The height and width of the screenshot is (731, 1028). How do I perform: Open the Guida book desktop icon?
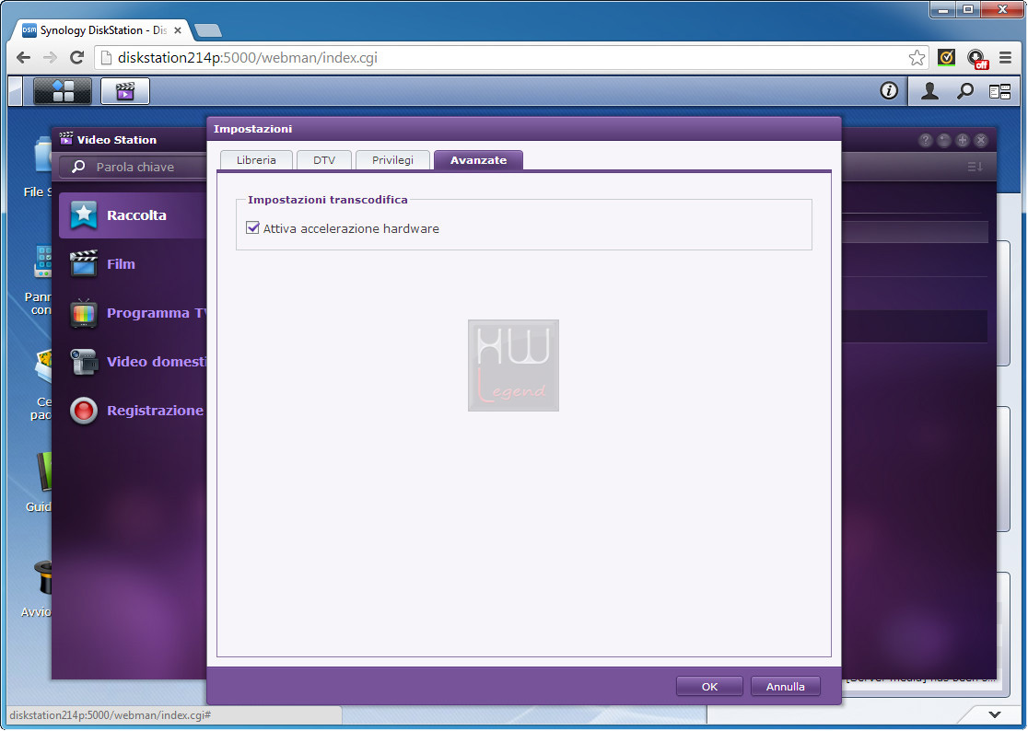click(x=43, y=471)
